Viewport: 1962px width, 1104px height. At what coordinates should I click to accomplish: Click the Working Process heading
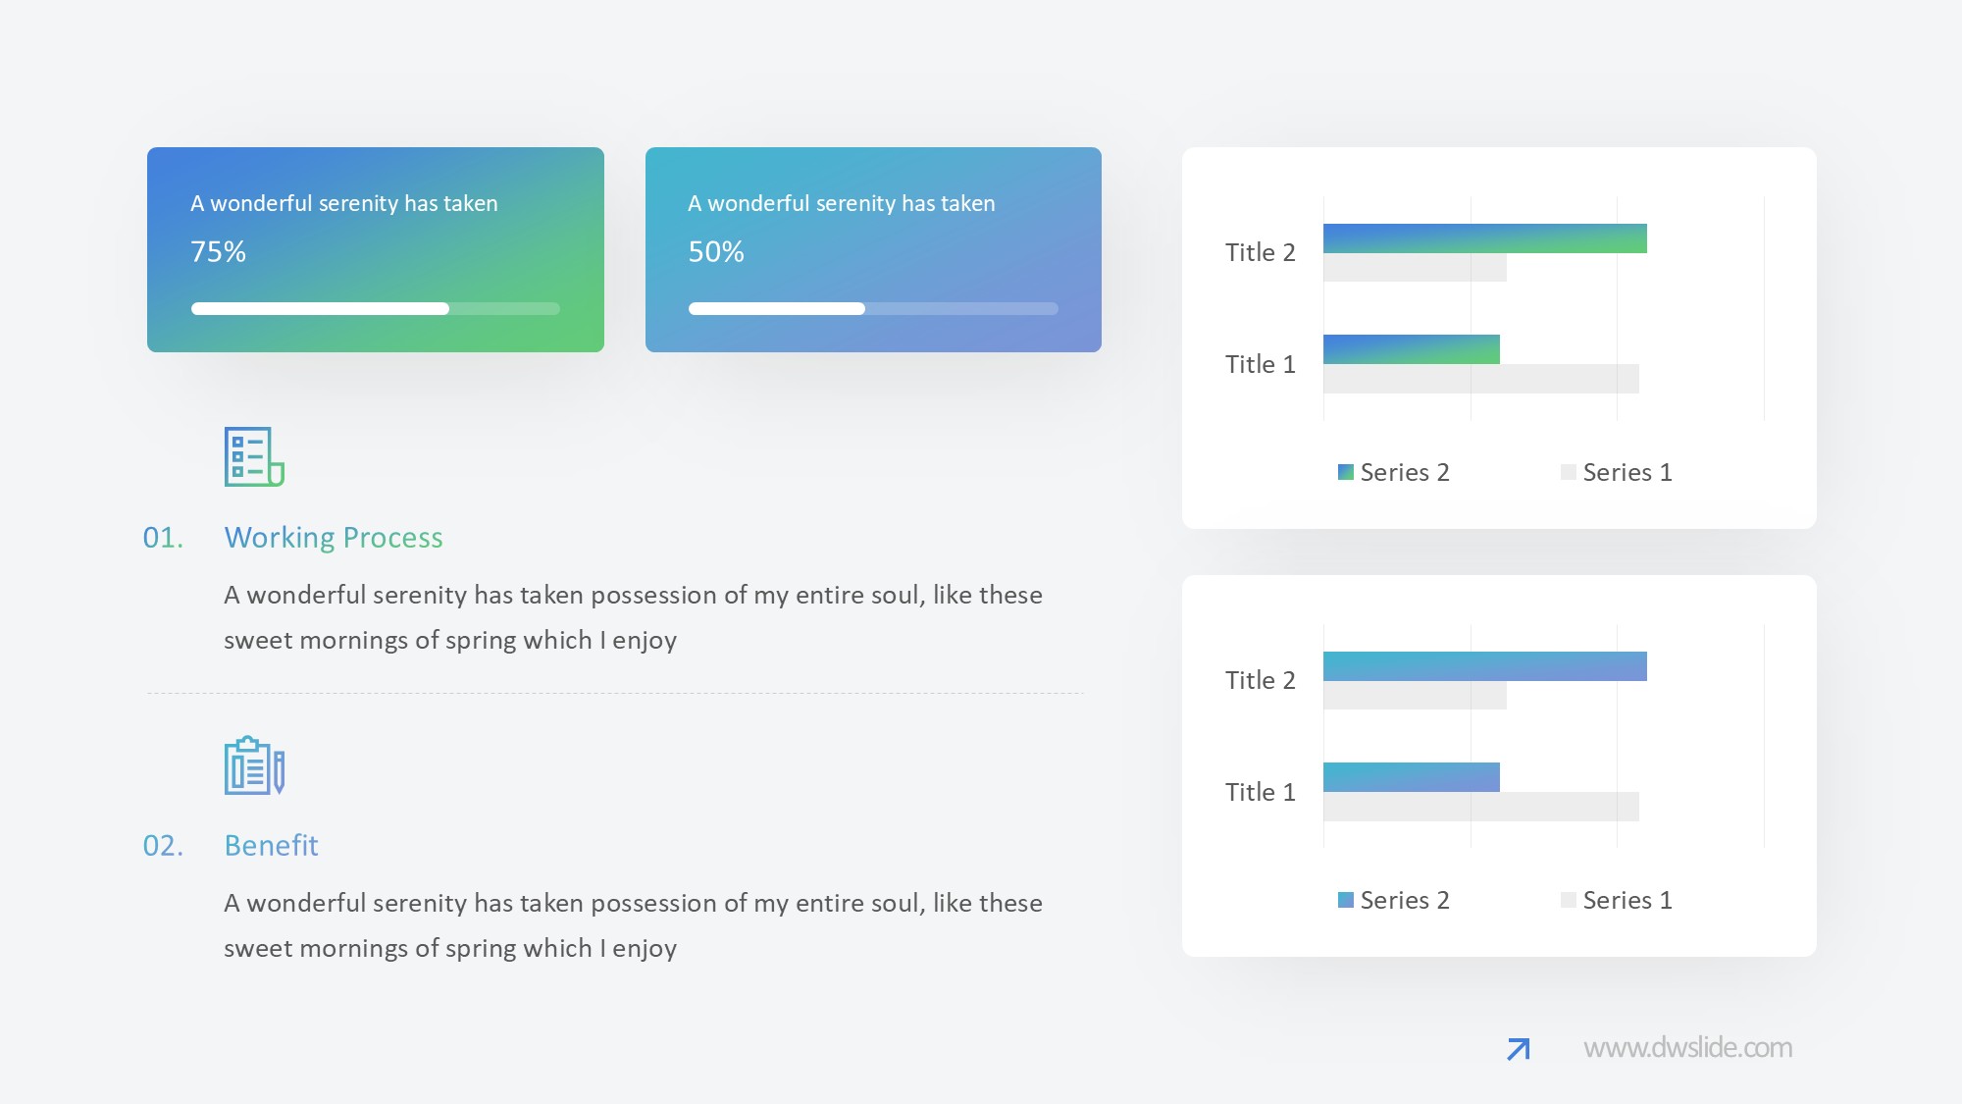[334, 538]
